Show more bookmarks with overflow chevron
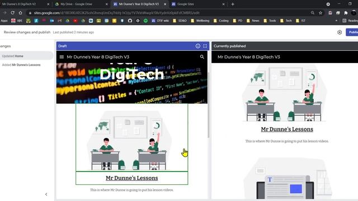 pos(336,21)
